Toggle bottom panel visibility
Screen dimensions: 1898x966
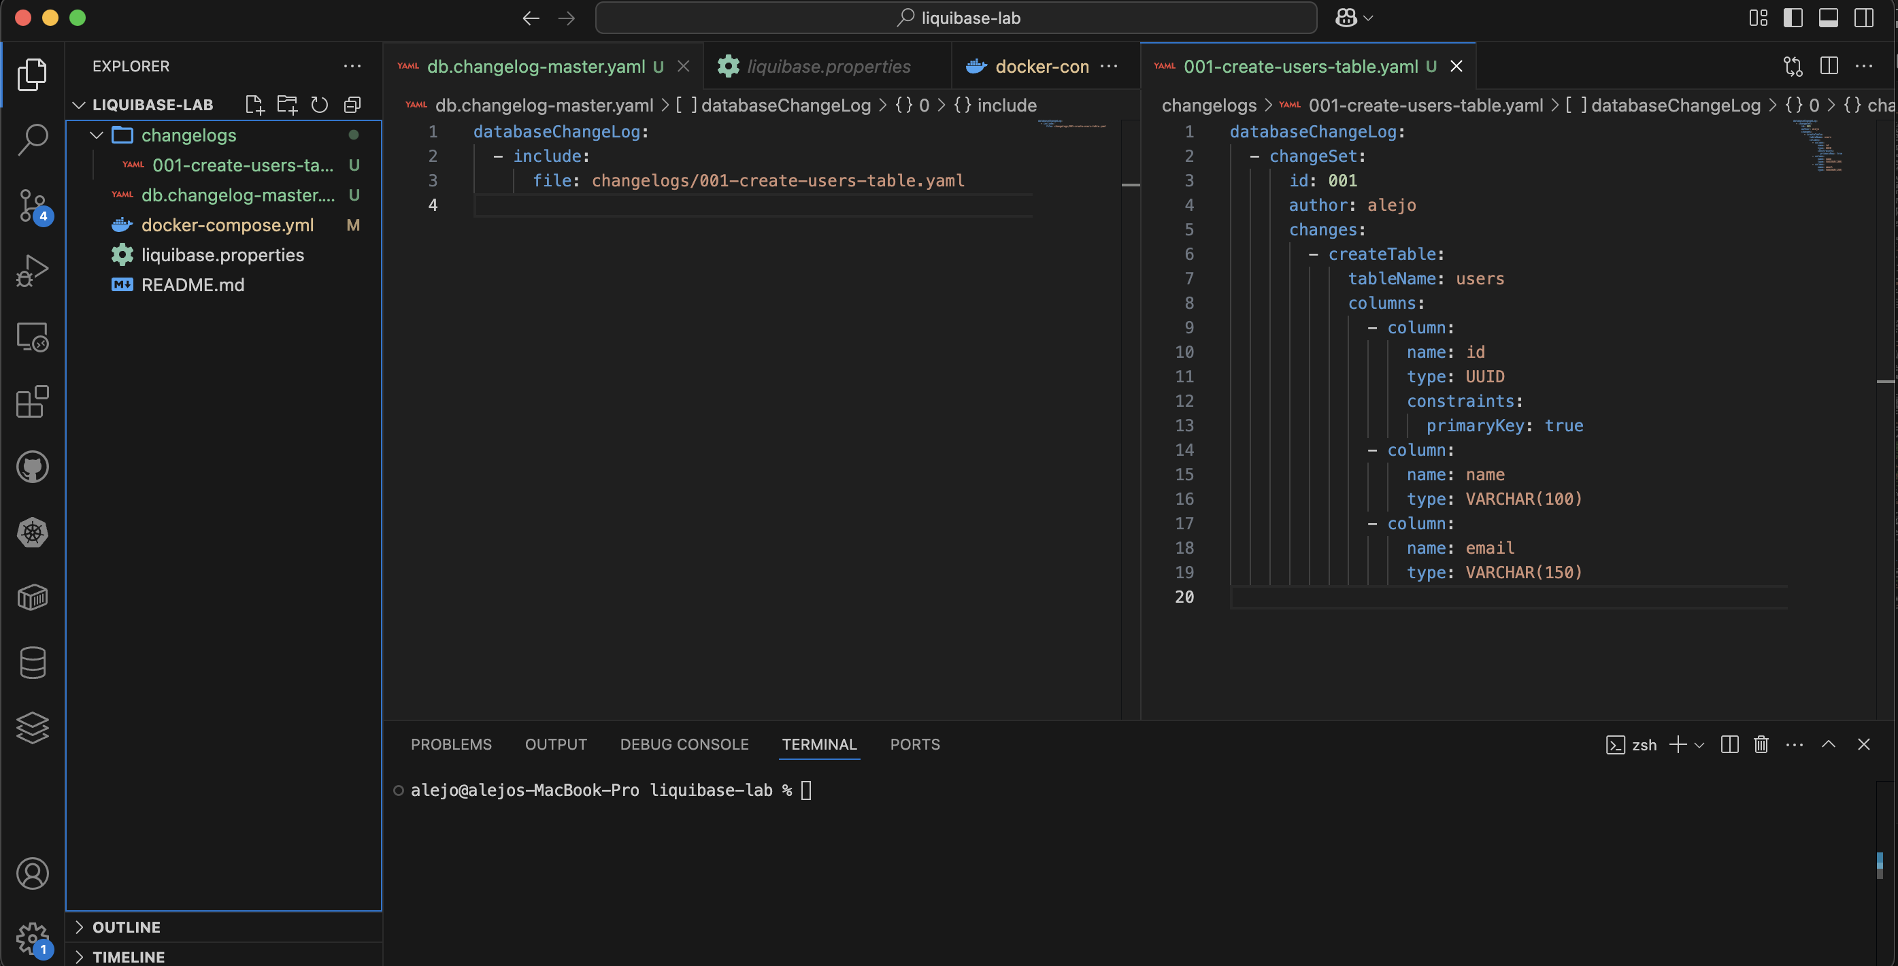click(1829, 18)
